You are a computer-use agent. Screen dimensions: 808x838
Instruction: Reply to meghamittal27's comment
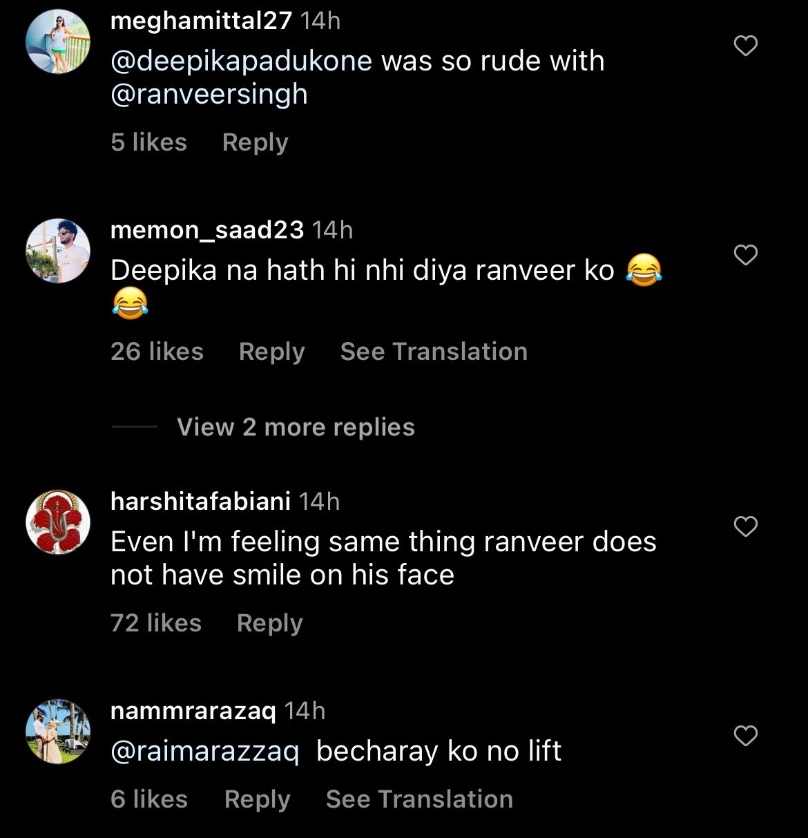pos(255,142)
